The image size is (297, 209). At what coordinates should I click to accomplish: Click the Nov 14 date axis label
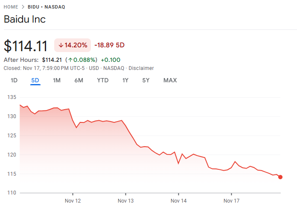[x=178, y=200]
